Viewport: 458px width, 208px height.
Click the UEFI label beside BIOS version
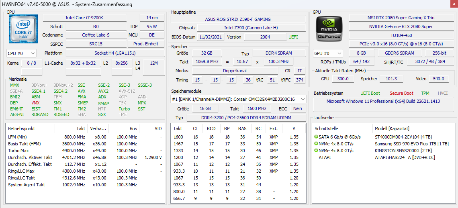pyautogui.click(x=294, y=37)
